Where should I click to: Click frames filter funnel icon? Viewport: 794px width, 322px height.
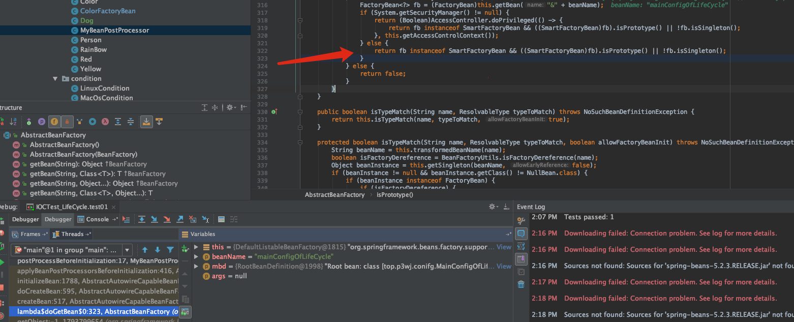point(170,250)
